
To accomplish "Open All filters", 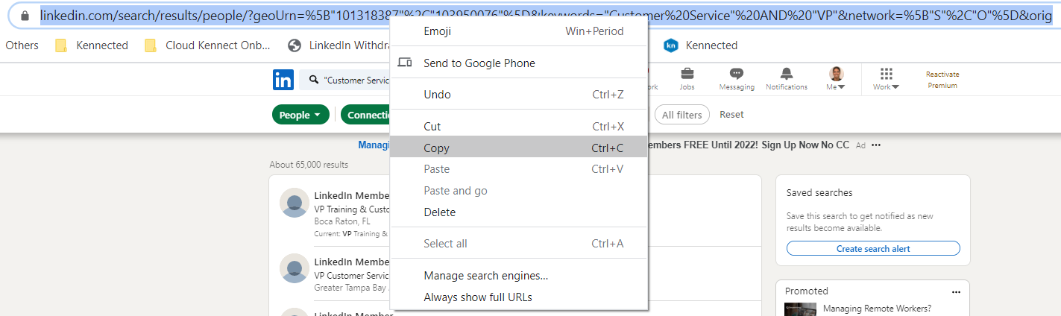I will [x=681, y=115].
